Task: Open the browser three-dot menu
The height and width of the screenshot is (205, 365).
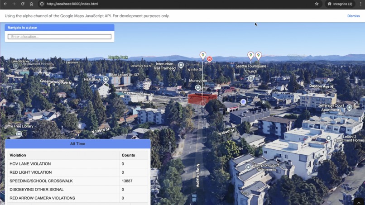Action: 360,4
